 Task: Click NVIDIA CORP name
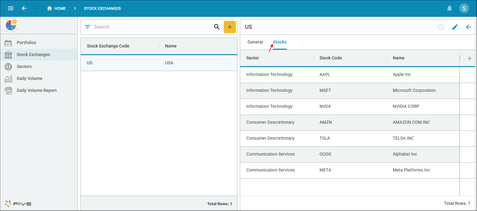click(x=406, y=106)
